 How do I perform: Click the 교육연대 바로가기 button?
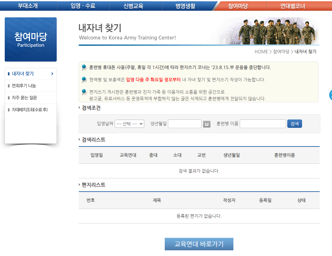(x=199, y=244)
